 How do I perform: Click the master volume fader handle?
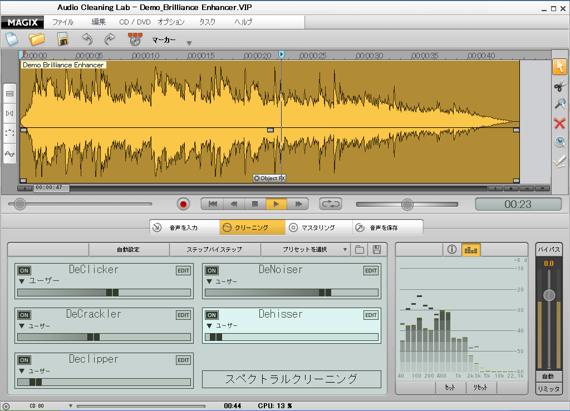coord(549,295)
